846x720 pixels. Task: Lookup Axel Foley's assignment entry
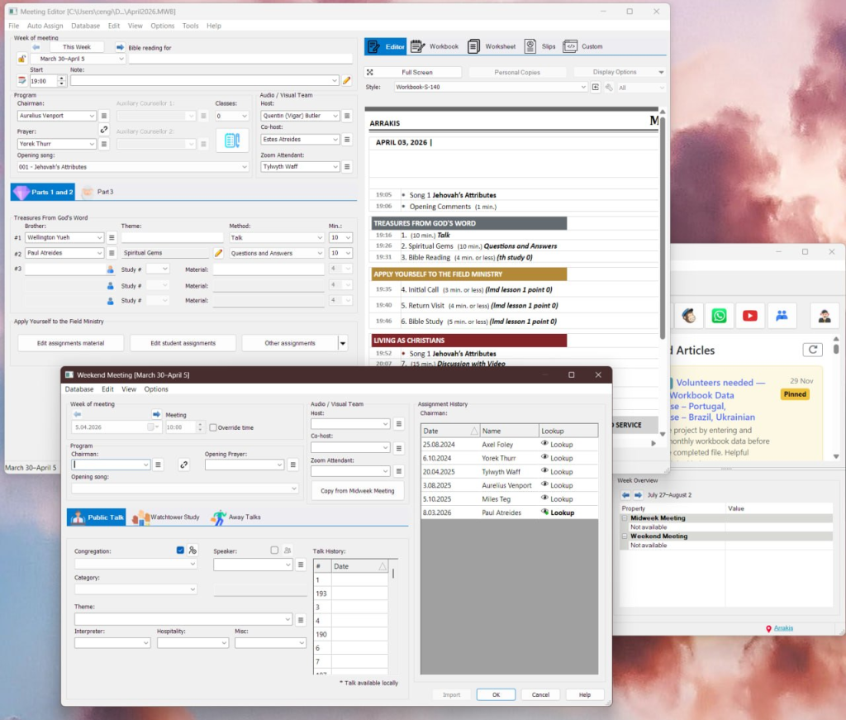click(557, 444)
